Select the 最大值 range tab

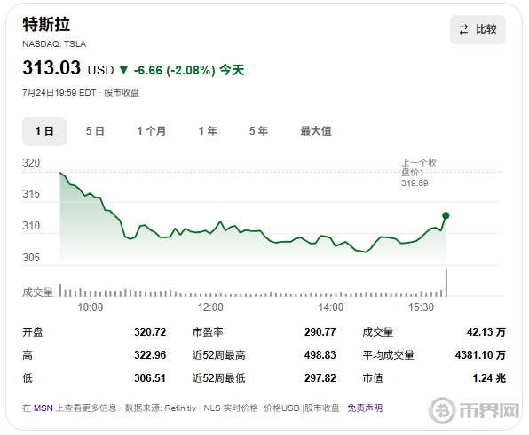316,131
